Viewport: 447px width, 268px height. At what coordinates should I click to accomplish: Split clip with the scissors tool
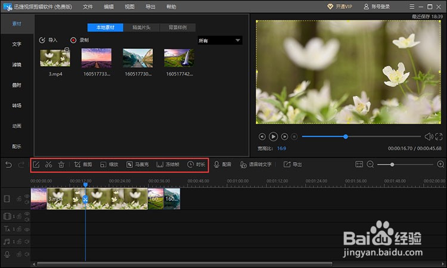(x=48, y=164)
